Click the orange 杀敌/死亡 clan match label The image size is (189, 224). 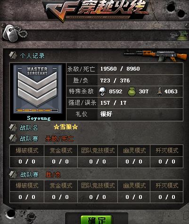59,139
